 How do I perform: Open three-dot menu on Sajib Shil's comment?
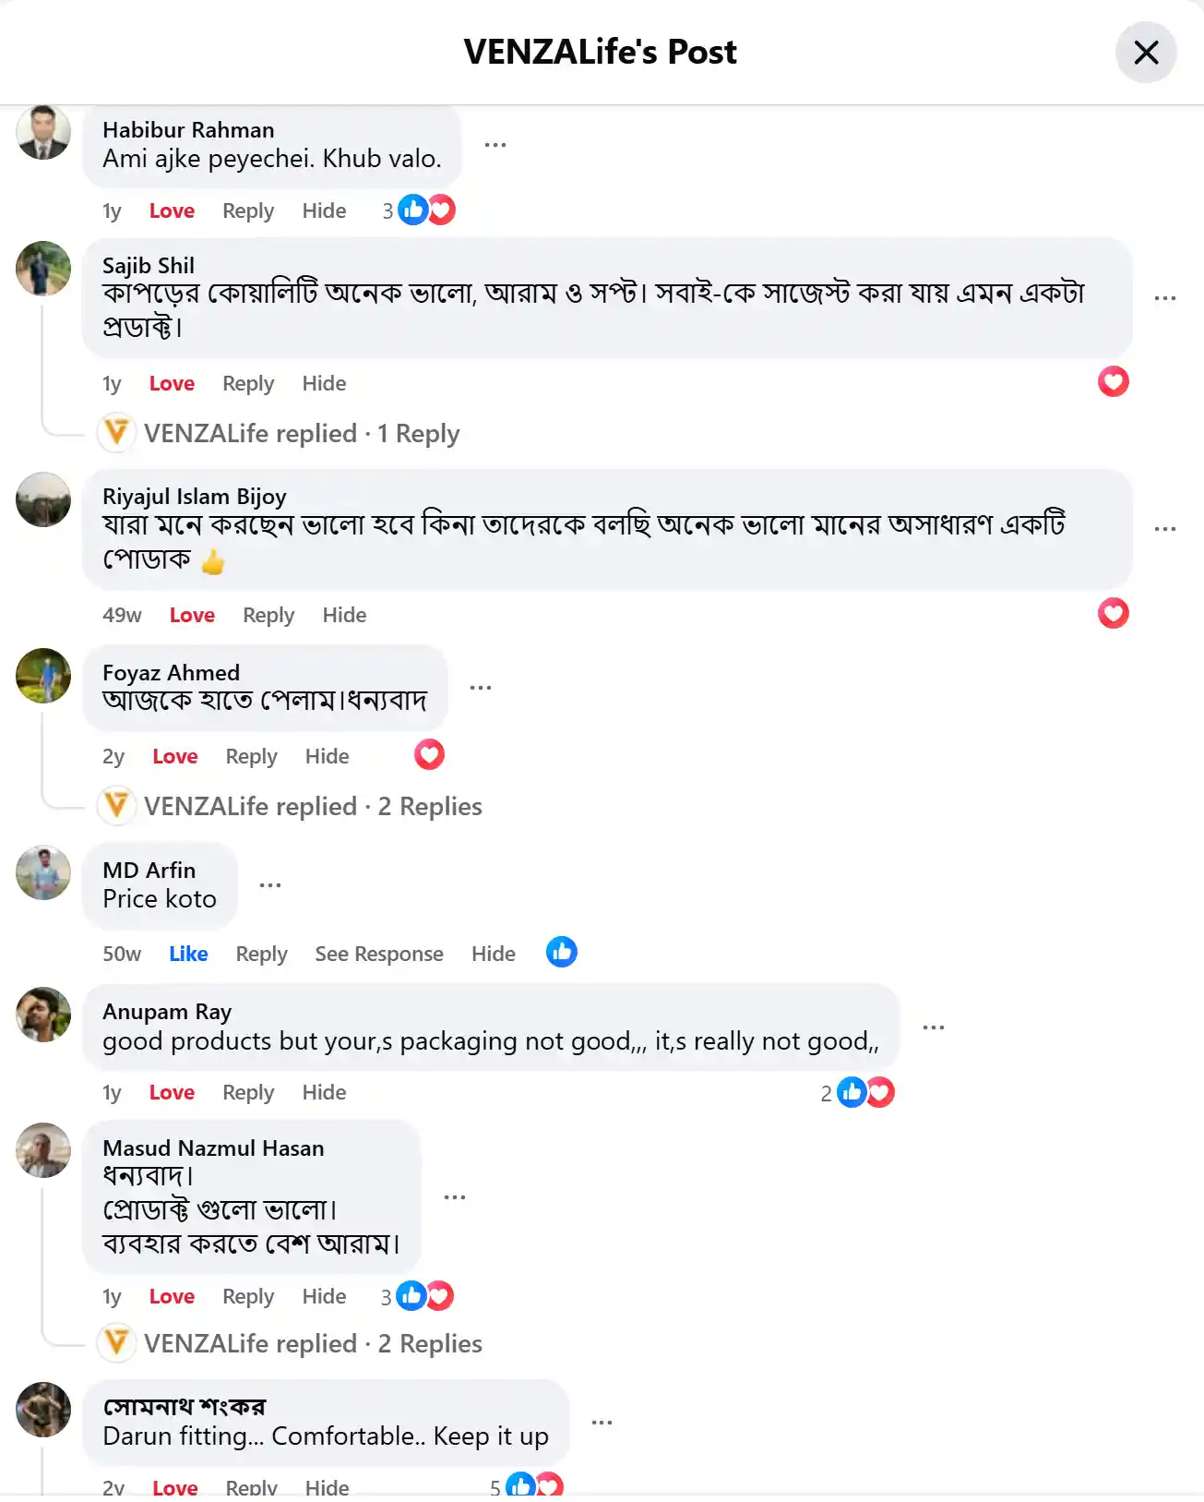[x=1164, y=298]
